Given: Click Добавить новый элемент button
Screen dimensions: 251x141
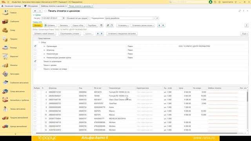Looking at the screenshot, I should [44, 34].
